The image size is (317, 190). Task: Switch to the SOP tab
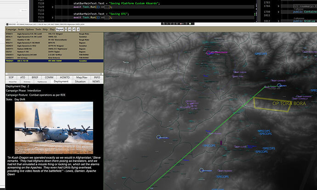pyautogui.click(x=11, y=78)
